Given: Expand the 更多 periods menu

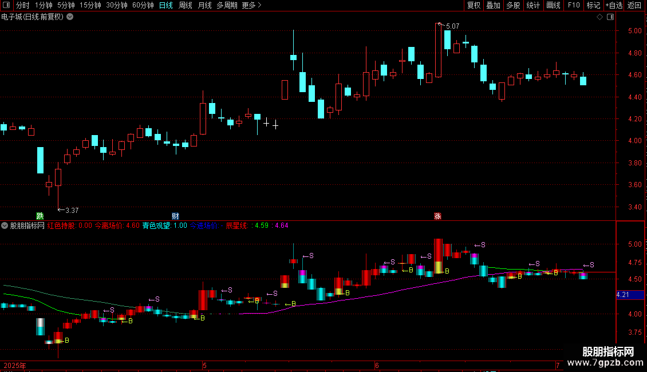Looking at the screenshot, I should click(251, 5).
